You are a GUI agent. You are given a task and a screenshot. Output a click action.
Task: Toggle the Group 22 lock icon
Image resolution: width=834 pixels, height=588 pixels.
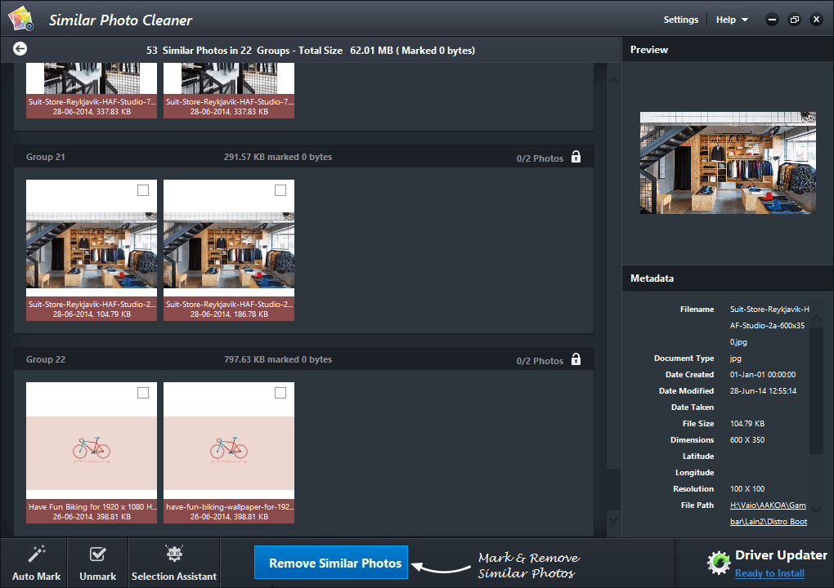[x=576, y=359]
